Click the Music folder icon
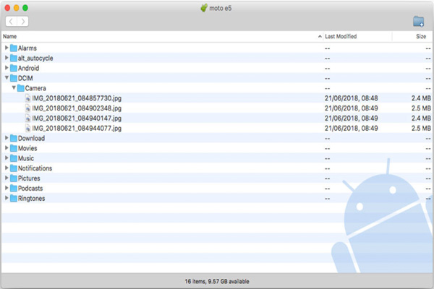This screenshot has width=434, height=289. 14,158
